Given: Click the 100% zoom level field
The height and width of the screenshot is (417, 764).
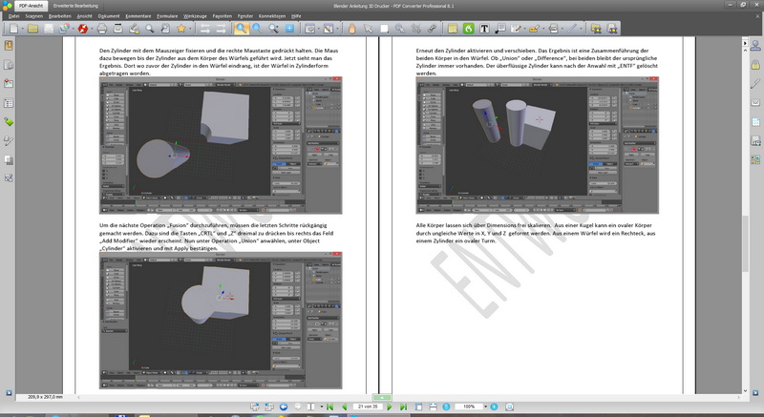Looking at the screenshot, I should tap(468, 407).
